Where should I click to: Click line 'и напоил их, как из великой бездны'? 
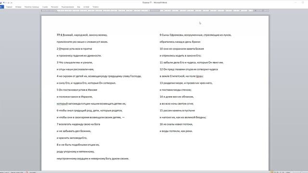coord(183,117)
